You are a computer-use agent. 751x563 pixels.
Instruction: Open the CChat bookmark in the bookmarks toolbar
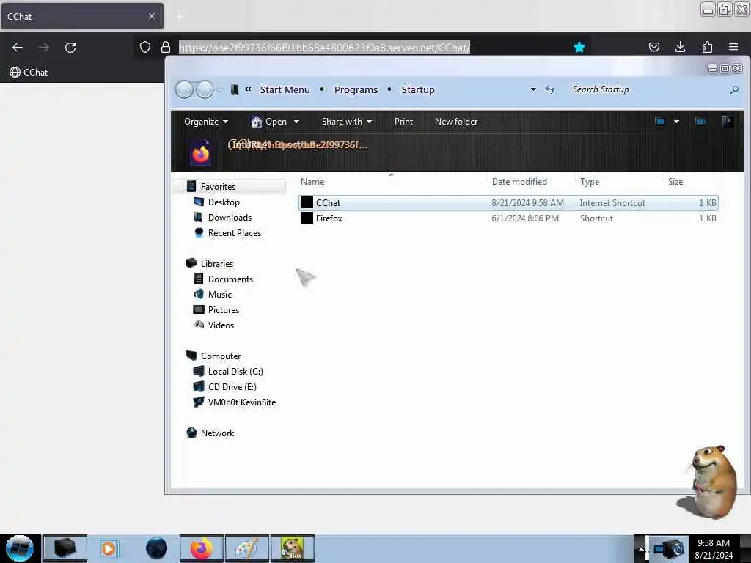(29, 73)
